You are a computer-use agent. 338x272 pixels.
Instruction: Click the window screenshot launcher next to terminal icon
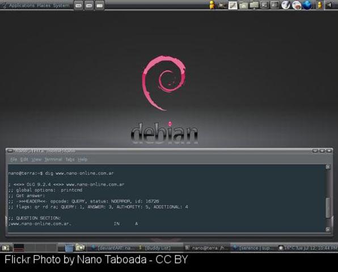(275, 5)
